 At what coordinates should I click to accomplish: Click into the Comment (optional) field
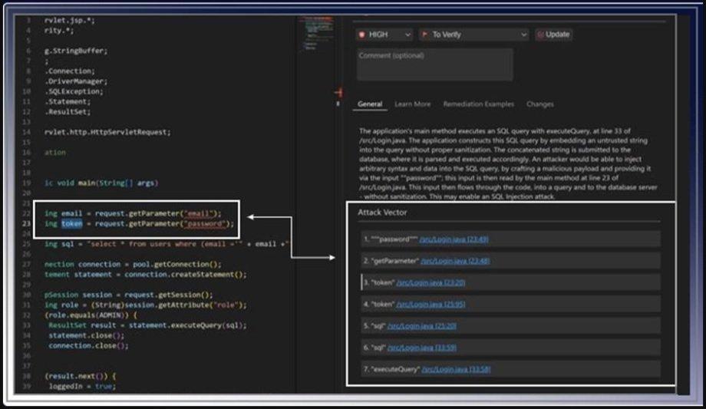click(x=434, y=64)
